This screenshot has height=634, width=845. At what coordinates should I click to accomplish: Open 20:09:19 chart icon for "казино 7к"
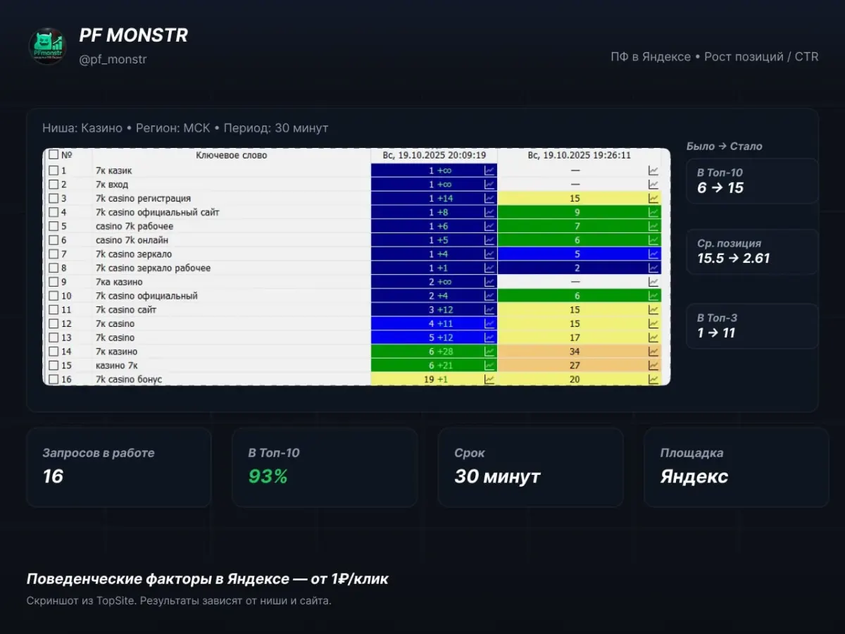pyautogui.click(x=489, y=366)
